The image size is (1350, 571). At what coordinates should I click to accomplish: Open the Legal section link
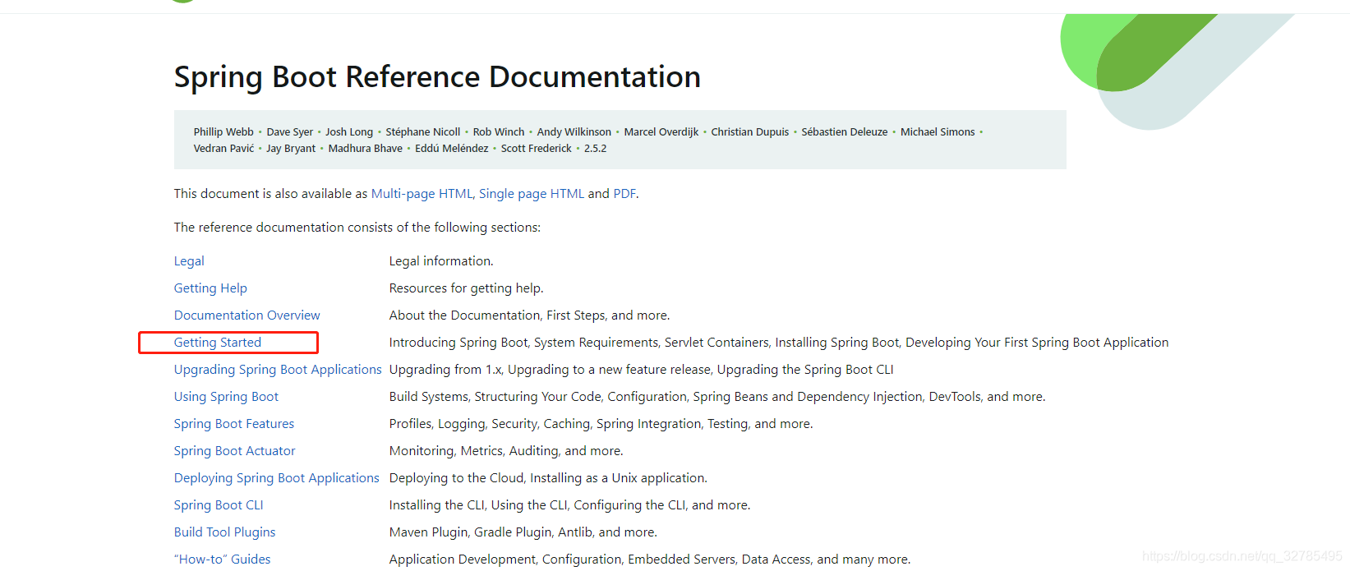[x=189, y=261]
